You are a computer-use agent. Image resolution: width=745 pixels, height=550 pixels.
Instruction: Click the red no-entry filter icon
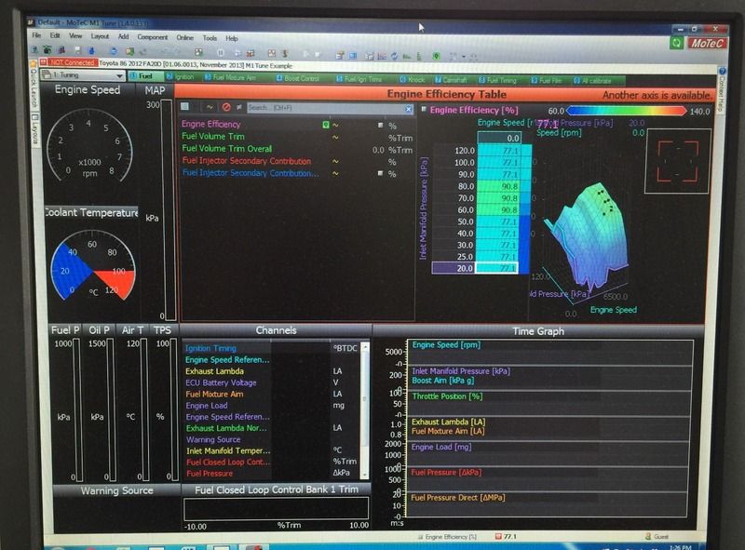pos(226,108)
